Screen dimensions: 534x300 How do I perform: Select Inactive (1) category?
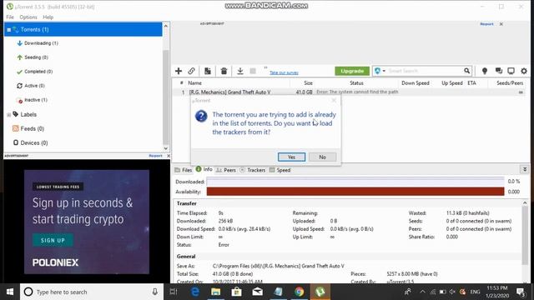pos(36,100)
